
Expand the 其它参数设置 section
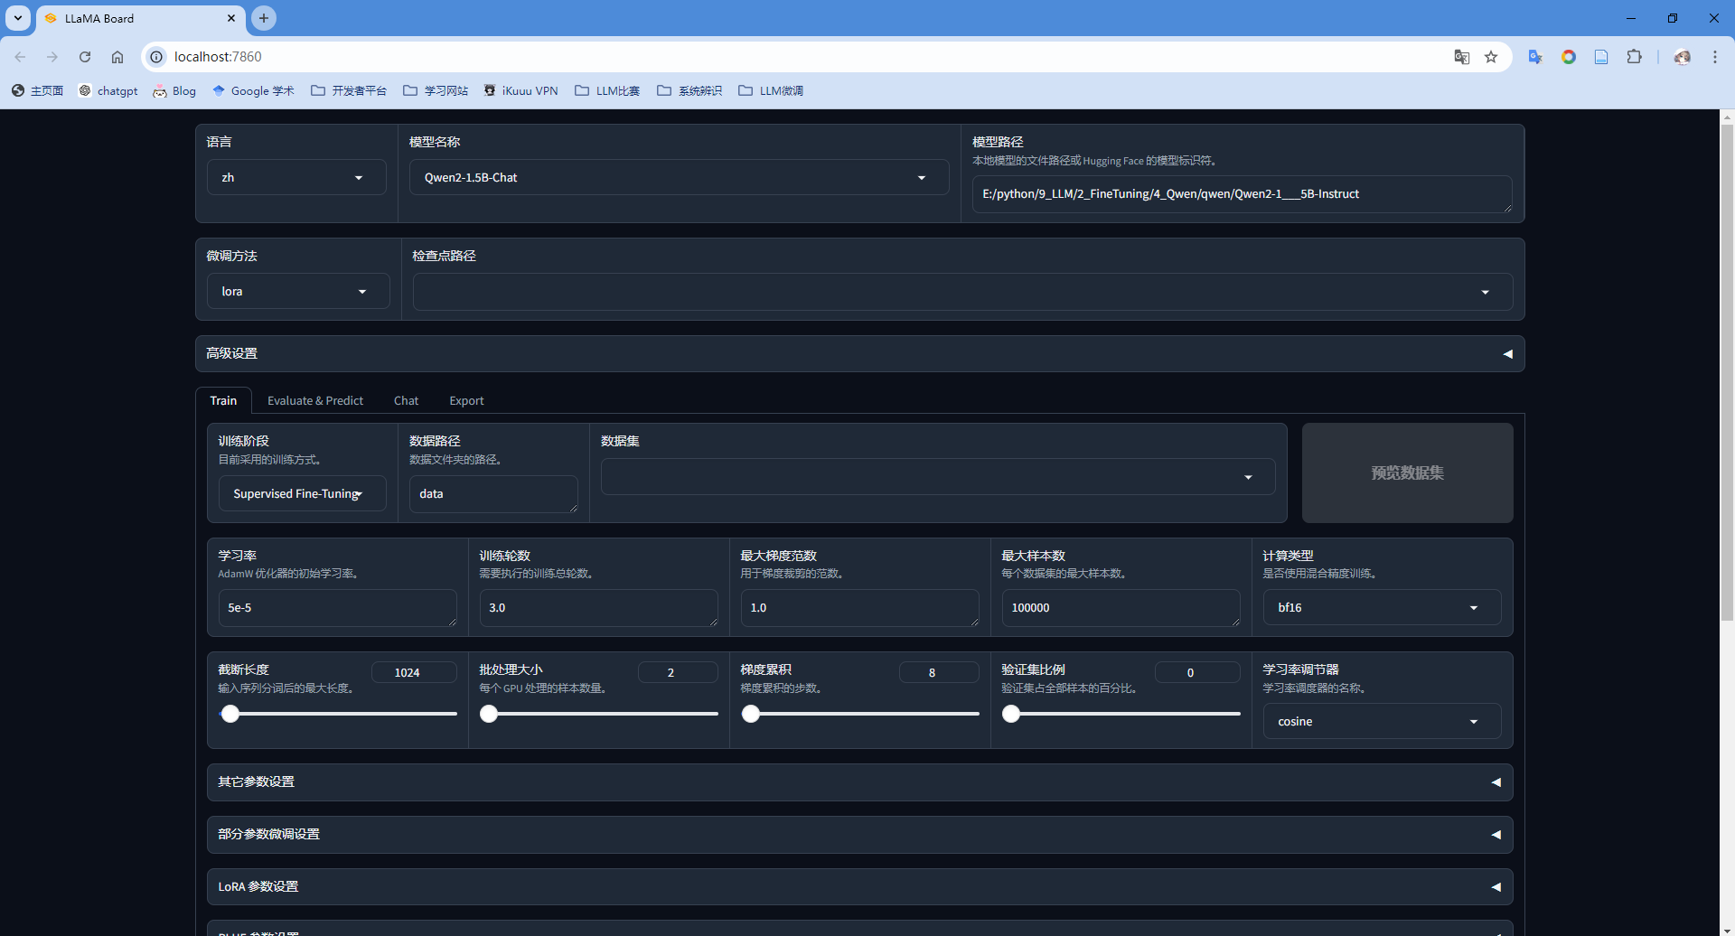pyautogui.click(x=858, y=782)
